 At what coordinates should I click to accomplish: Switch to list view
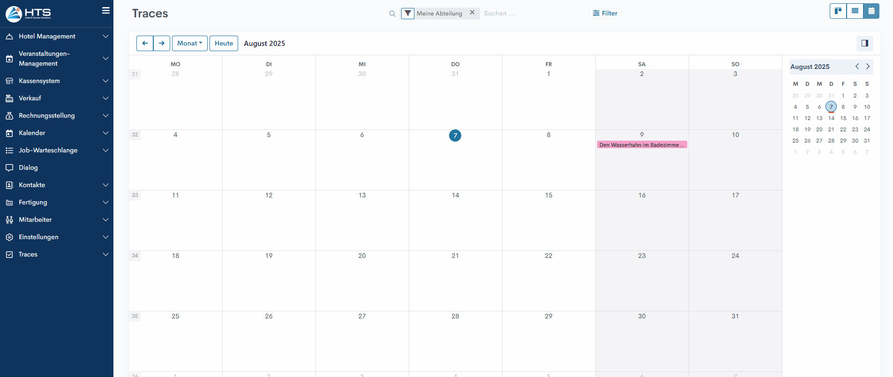(855, 11)
